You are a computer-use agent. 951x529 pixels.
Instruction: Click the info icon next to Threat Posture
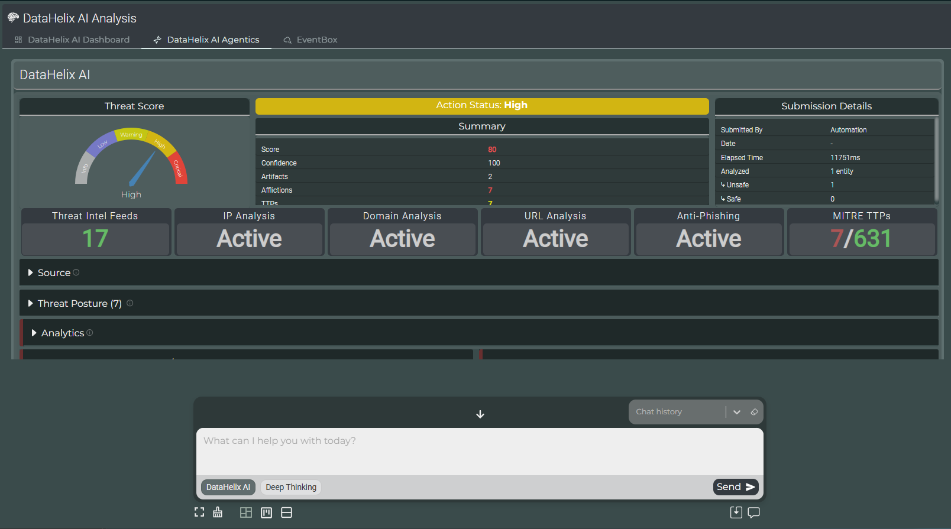click(130, 303)
